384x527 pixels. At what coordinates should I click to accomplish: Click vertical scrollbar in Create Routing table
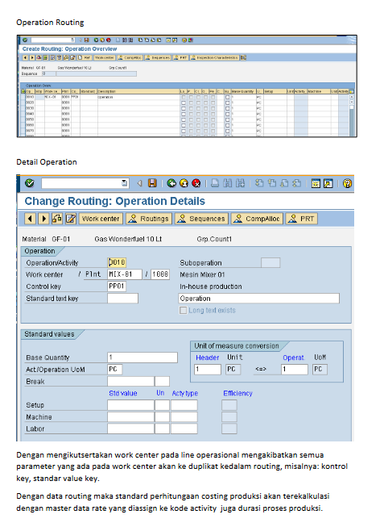tap(352, 116)
